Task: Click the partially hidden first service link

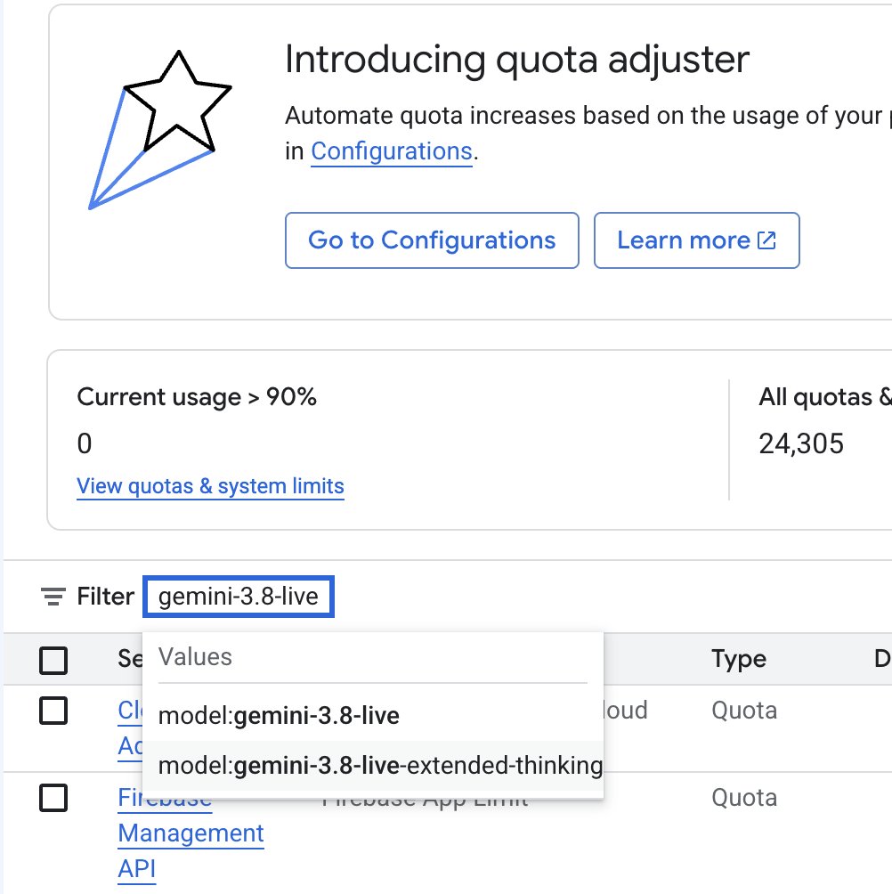Action: (x=130, y=728)
